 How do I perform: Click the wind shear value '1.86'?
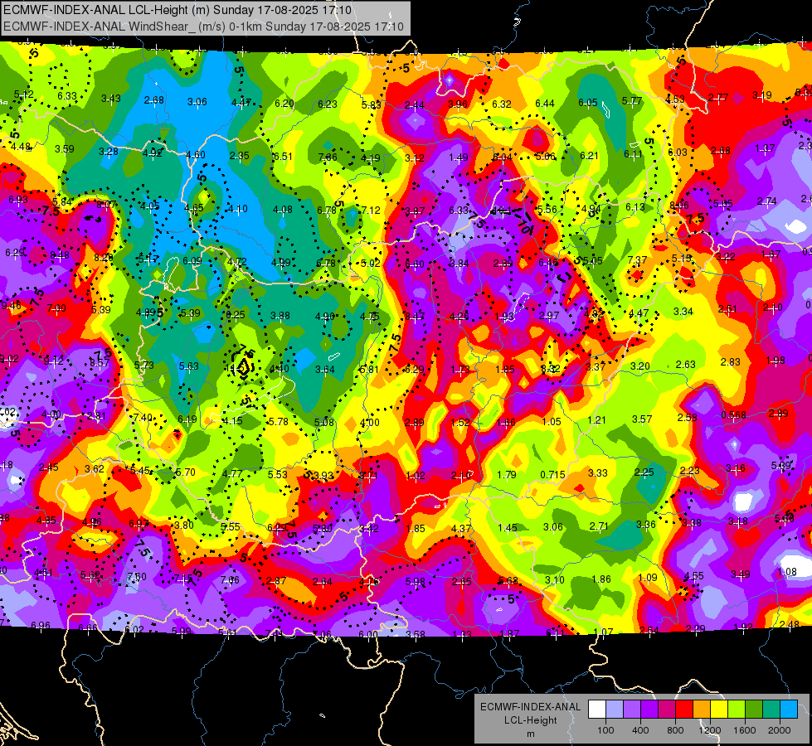601,580
